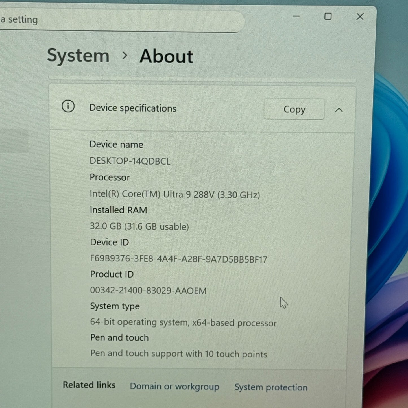
Task: Click the breadcrumb arrow between System and About
Action: click(x=125, y=56)
